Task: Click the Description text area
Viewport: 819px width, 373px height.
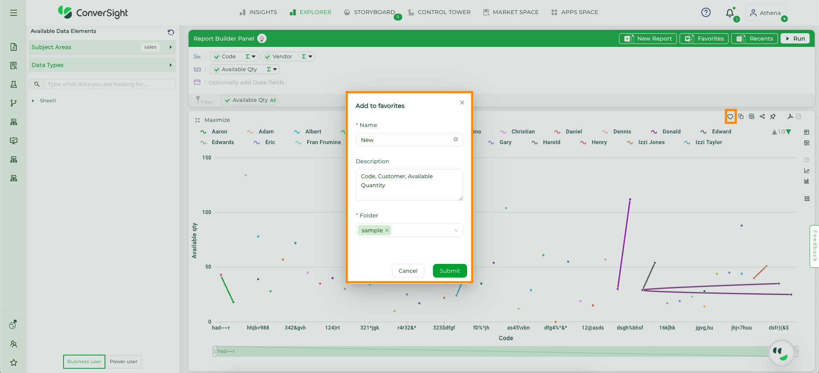Action: click(409, 185)
